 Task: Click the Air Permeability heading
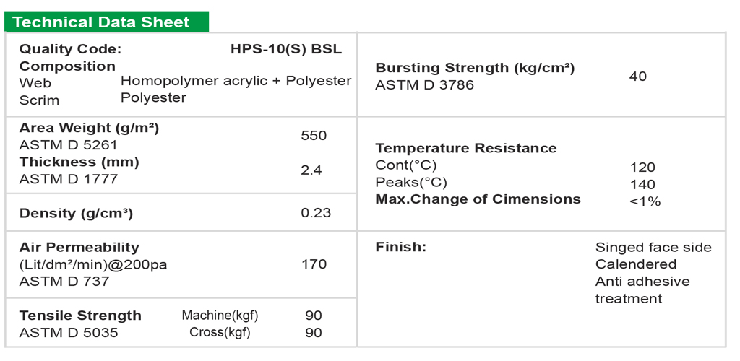point(79,247)
